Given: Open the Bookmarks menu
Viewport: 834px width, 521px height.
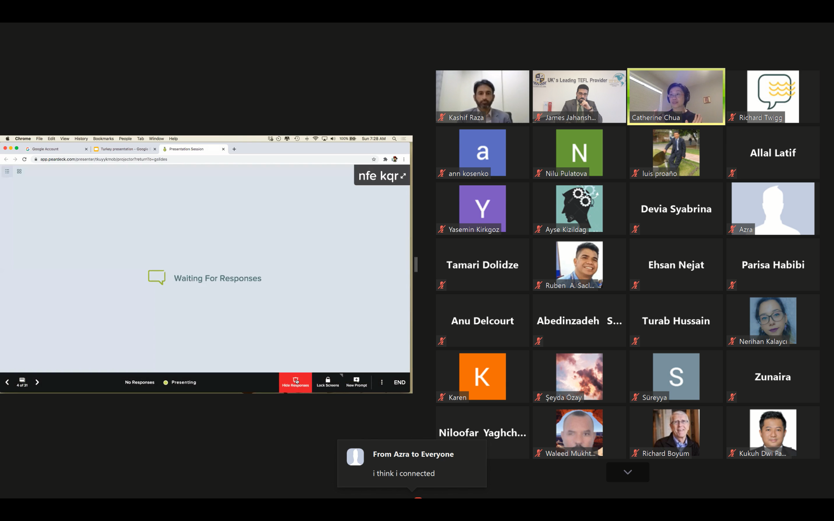Looking at the screenshot, I should [x=103, y=138].
